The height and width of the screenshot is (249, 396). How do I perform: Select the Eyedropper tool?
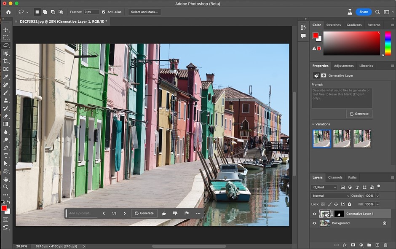pyautogui.click(x=6, y=77)
